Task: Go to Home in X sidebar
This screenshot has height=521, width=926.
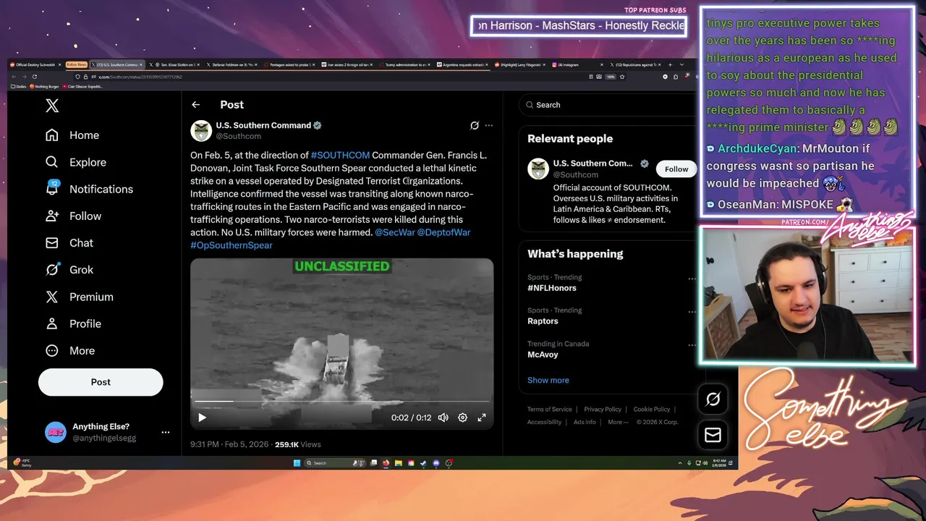Action: (72, 135)
